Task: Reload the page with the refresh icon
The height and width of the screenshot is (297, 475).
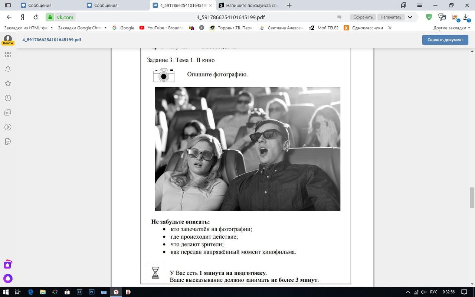Action: click(x=36, y=17)
